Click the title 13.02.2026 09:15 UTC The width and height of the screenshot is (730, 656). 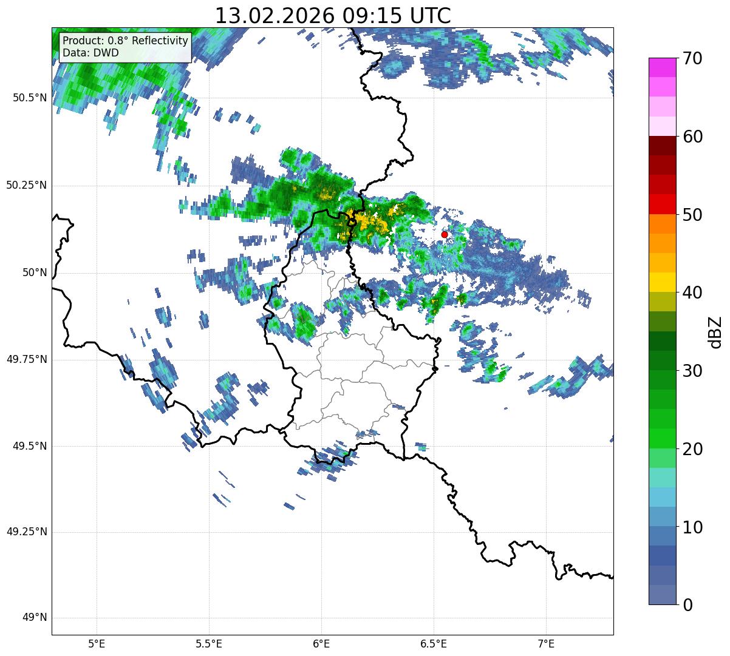tap(333, 16)
